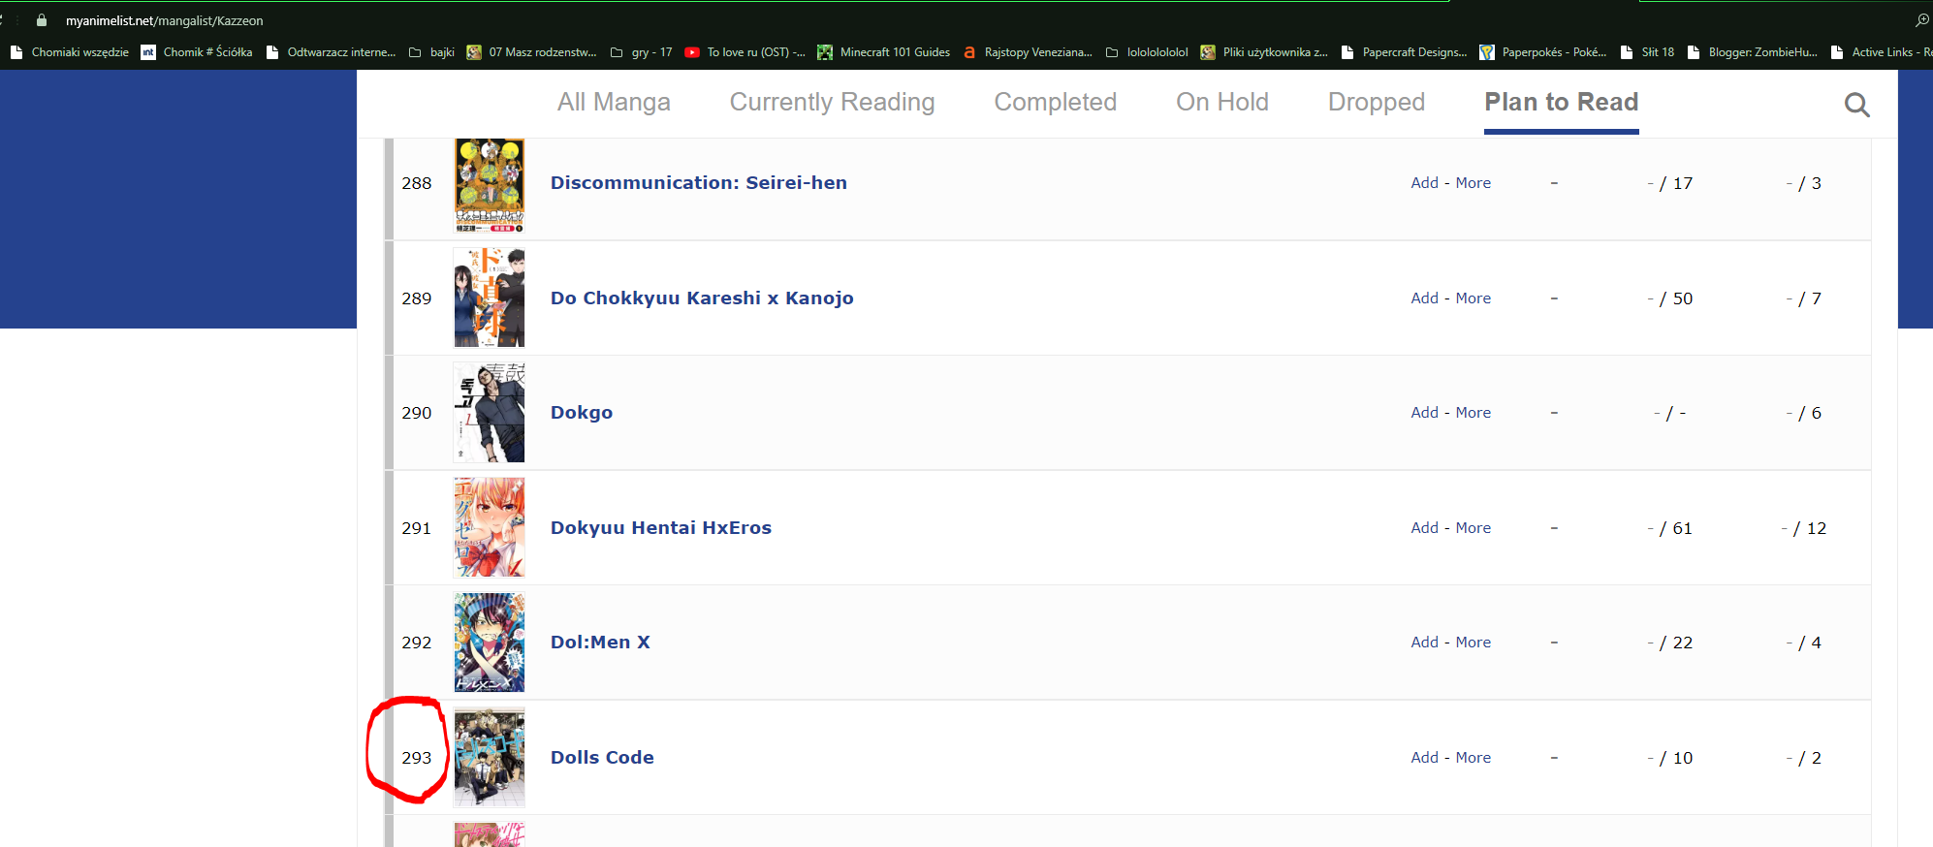Click the "- / 3" volumes cell for Discommunication

[1804, 183]
